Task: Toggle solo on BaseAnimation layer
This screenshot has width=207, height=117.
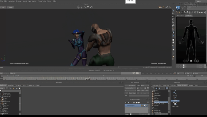Action: (x=144, y=106)
